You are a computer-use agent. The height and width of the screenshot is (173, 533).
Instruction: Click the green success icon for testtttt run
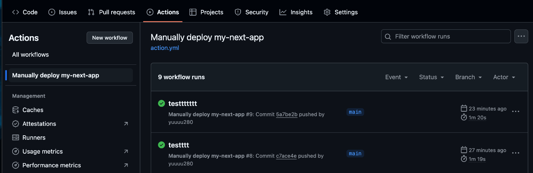[161, 145]
